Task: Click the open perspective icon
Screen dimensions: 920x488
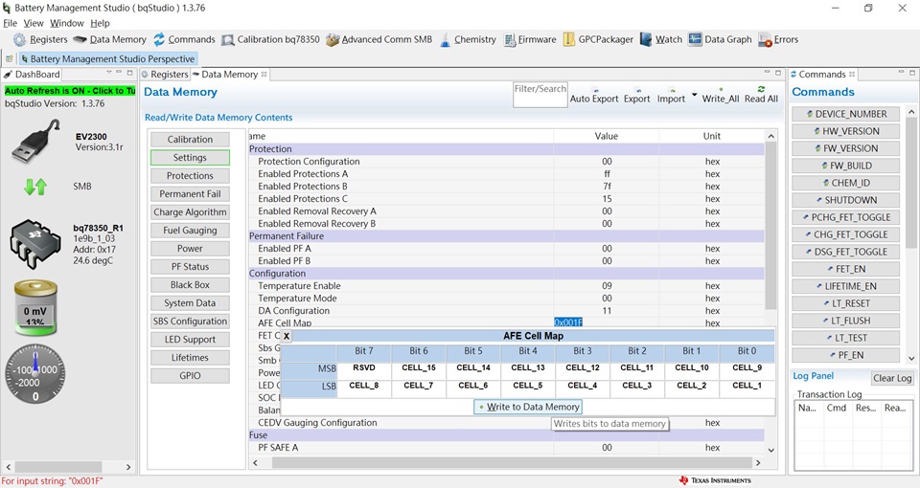Action: [x=9, y=58]
